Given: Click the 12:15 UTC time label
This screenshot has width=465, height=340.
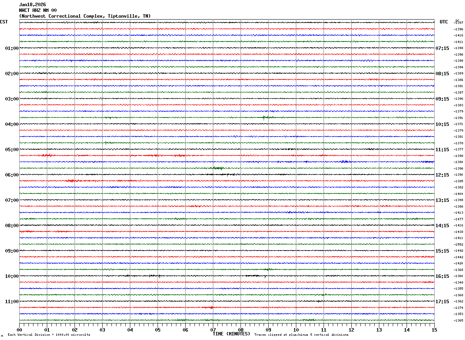Looking at the screenshot, I should (x=442, y=175).
